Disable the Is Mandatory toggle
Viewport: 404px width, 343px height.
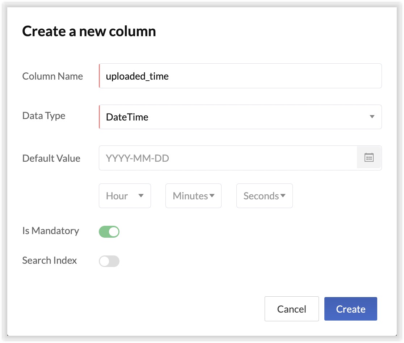coord(109,232)
